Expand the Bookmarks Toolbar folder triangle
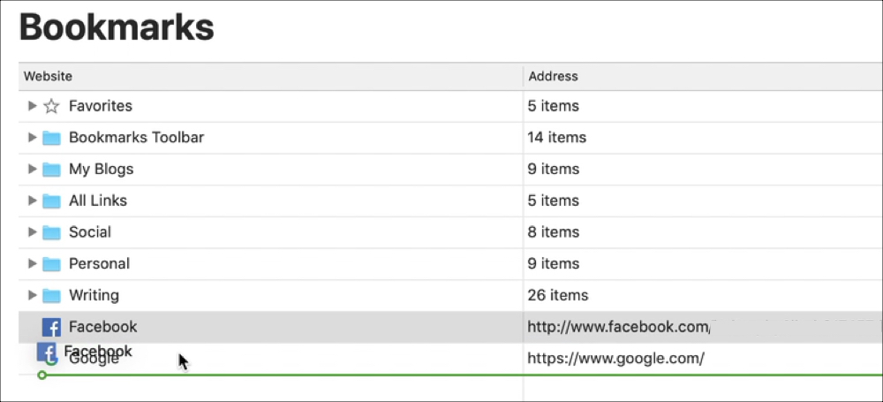The width and height of the screenshot is (883, 402). (x=32, y=137)
